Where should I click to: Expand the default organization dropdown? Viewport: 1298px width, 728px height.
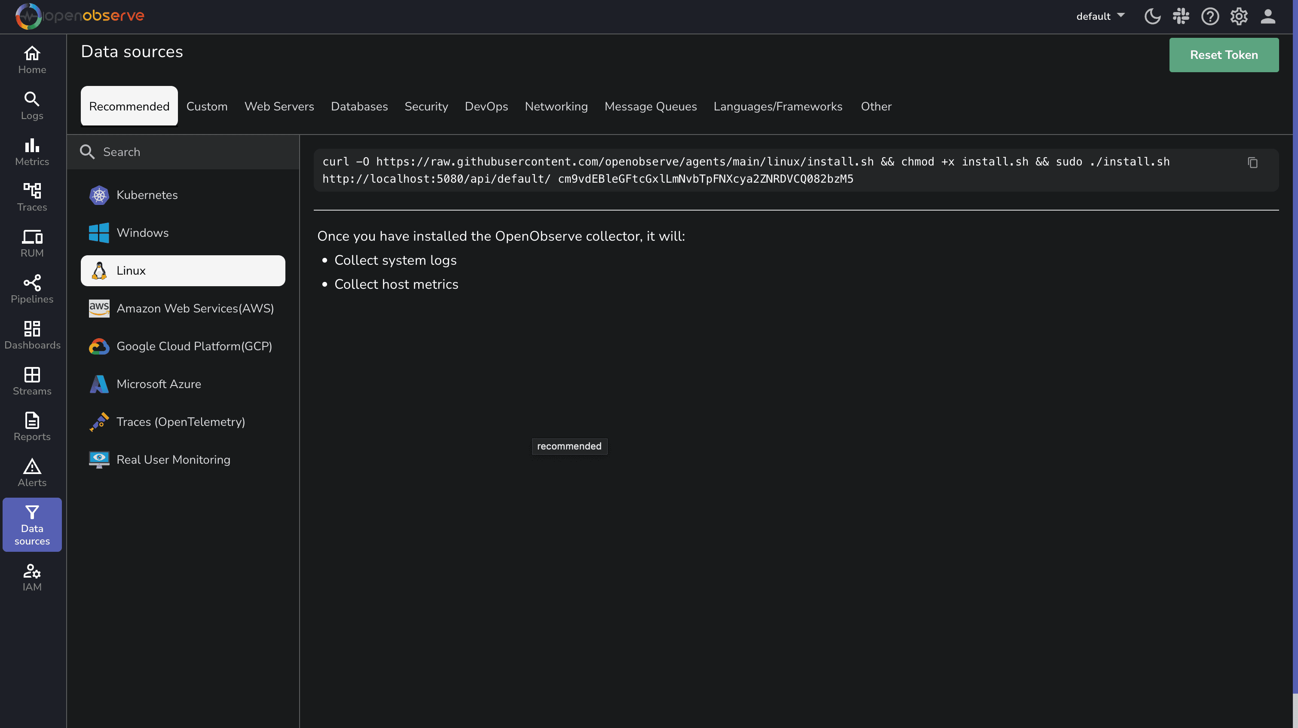(x=1099, y=16)
